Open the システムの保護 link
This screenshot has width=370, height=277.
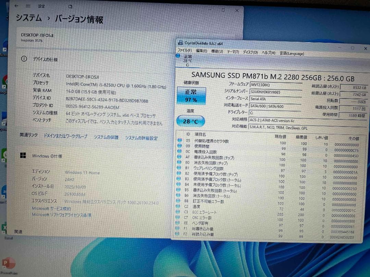[x=106, y=137]
